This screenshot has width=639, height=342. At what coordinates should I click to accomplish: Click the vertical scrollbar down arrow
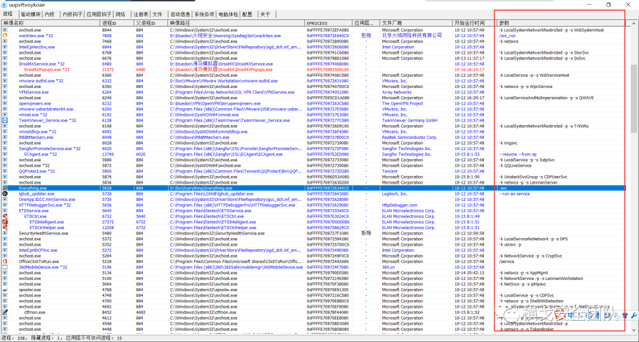click(634, 330)
